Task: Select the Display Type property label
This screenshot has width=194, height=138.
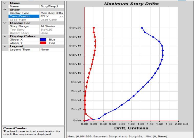Action: [19, 13]
